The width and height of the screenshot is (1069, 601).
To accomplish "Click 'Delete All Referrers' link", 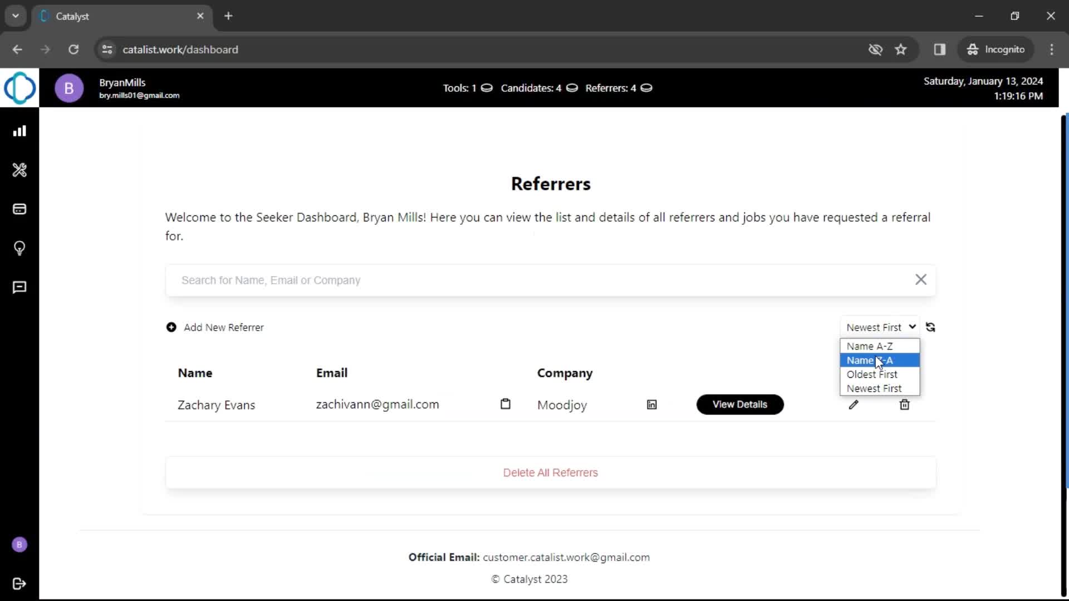I will click(551, 472).
